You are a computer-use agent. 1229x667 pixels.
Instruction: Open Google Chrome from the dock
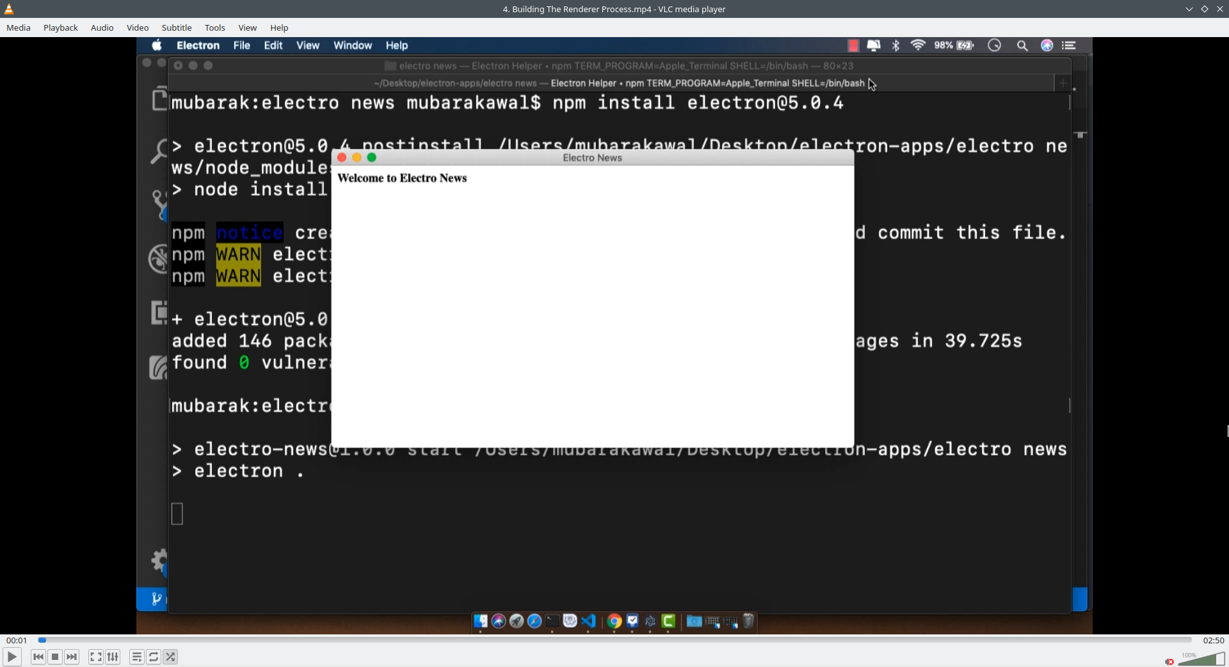[x=614, y=621]
